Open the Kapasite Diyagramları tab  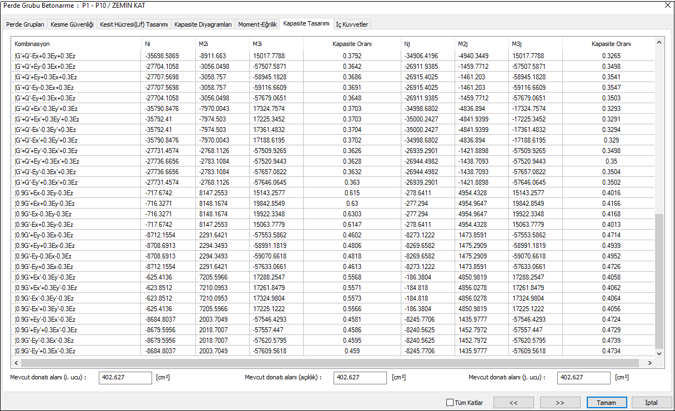203,24
